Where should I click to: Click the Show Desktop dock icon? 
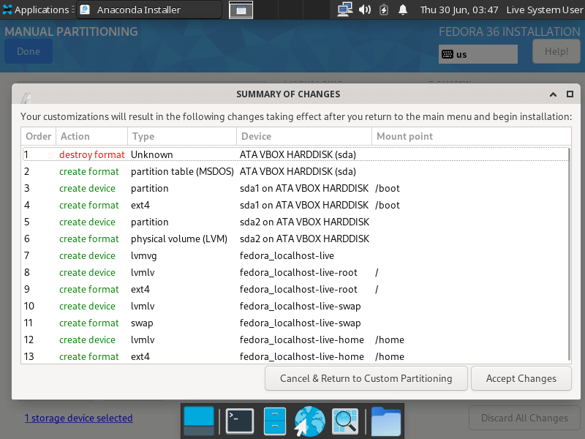coord(199,421)
